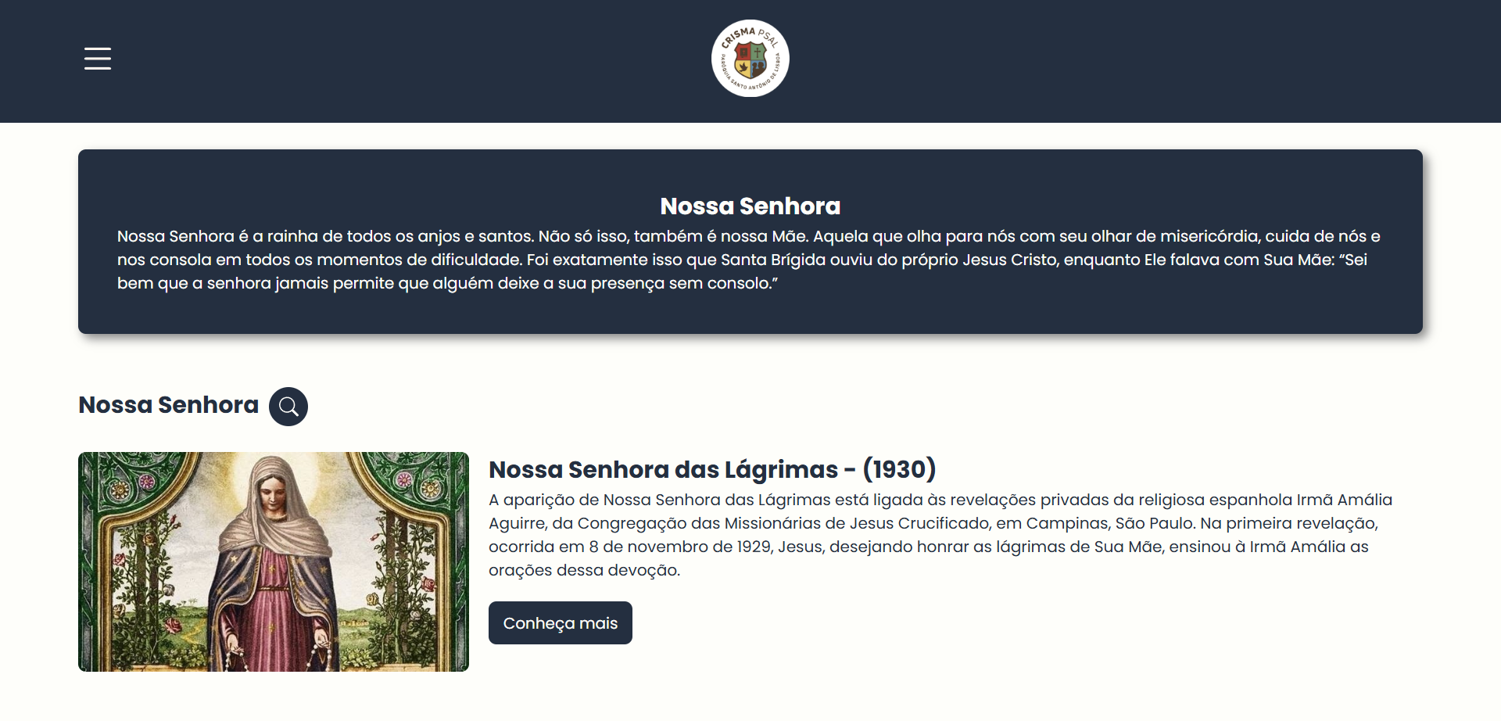Open the hamburger navigation menu
Image resolution: width=1501 pixels, height=721 pixels.
[98, 59]
